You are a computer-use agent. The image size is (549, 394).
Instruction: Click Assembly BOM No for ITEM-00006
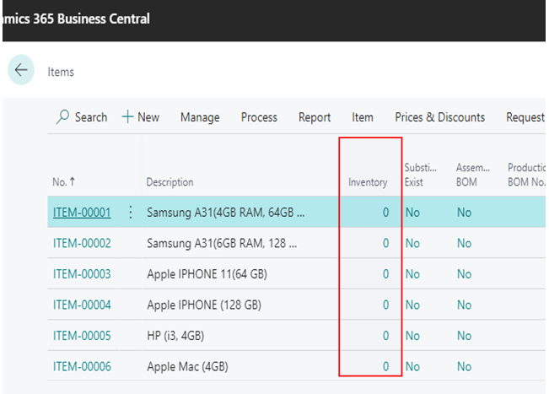tap(465, 366)
